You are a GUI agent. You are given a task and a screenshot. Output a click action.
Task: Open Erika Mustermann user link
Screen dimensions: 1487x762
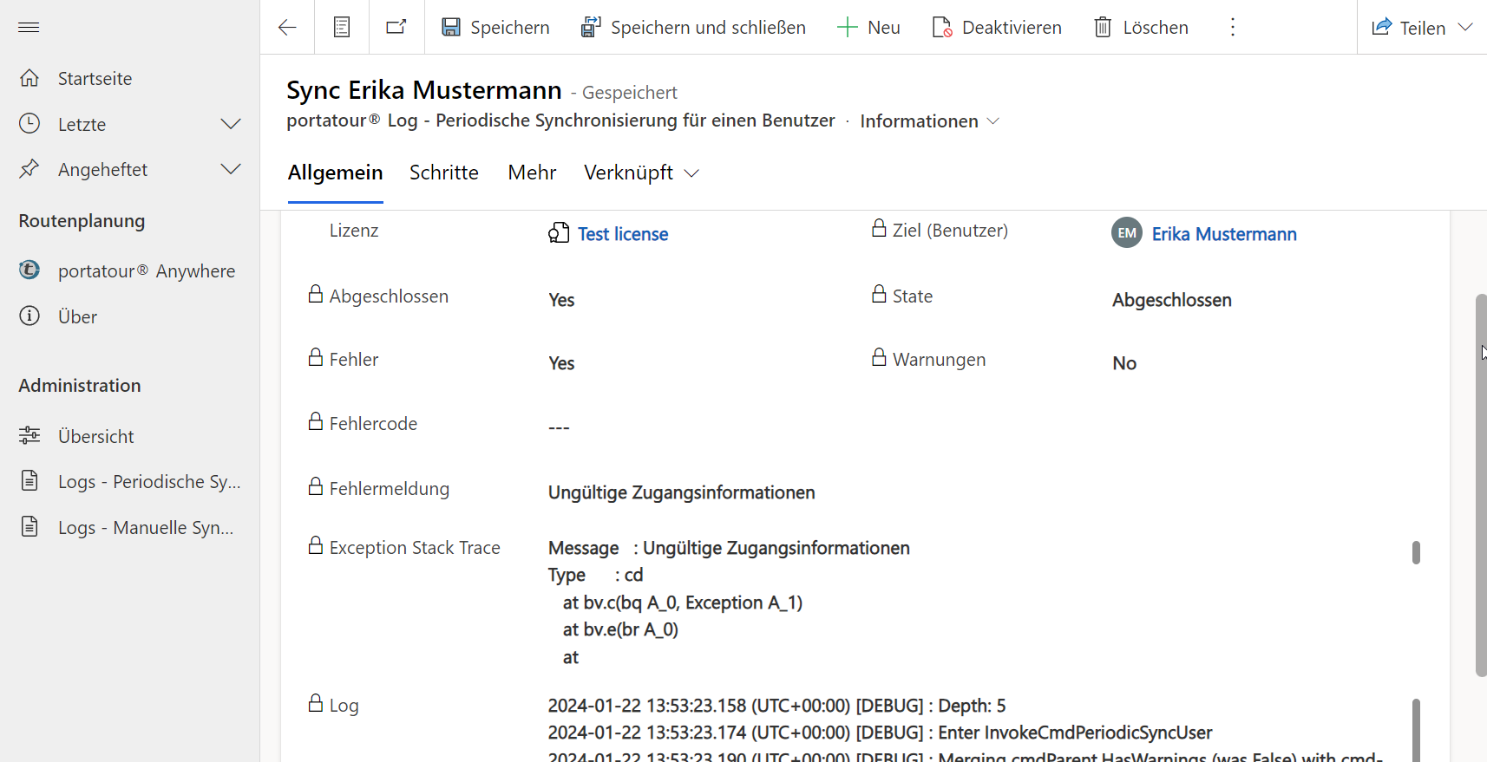click(x=1224, y=234)
